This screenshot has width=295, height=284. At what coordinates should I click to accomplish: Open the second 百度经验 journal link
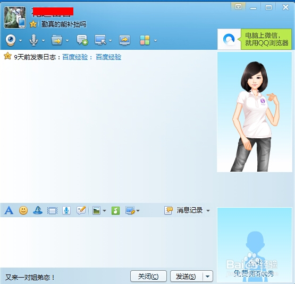(108, 57)
